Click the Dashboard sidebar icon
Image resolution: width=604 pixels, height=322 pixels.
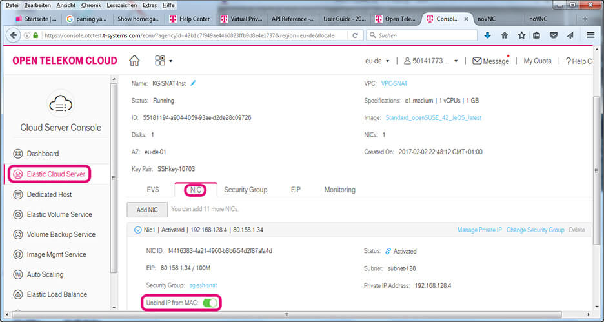point(17,154)
